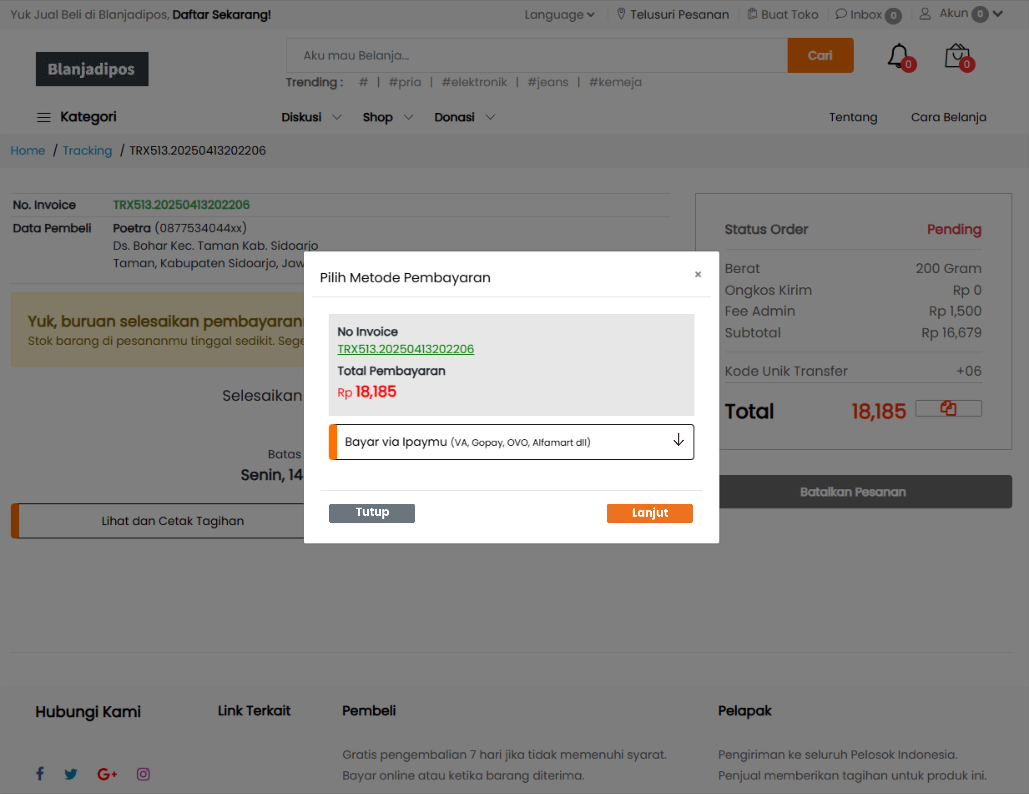
Task: Close the Pilih Metode Pembayaran dialog
Action: tap(698, 274)
